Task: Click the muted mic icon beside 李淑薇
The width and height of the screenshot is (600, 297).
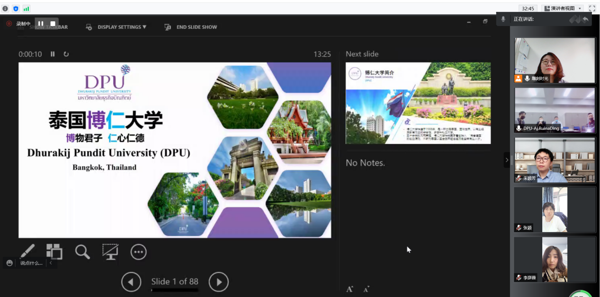Action: pyautogui.click(x=519, y=278)
